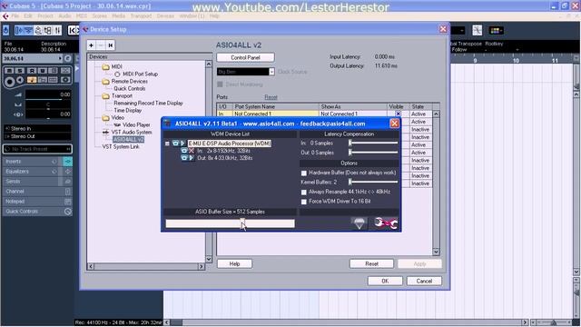The image size is (581, 327).
Task: Click the ASIO Buffer Size slider
Action: pos(230,223)
